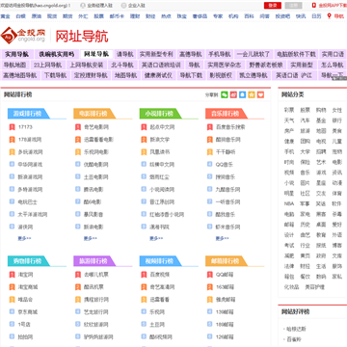Open the 百度视频 link
Image resolution: width=347 pixels, height=347 pixels.
pos(160,275)
